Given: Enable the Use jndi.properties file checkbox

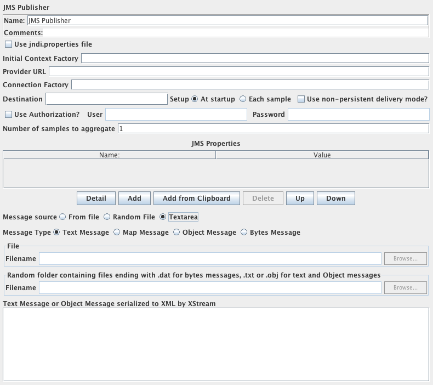Looking at the screenshot, I should pyautogui.click(x=8, y=44).
